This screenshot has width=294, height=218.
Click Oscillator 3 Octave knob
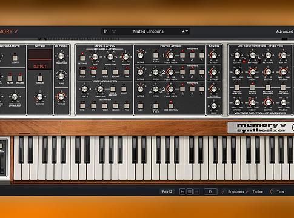point(141,89)
